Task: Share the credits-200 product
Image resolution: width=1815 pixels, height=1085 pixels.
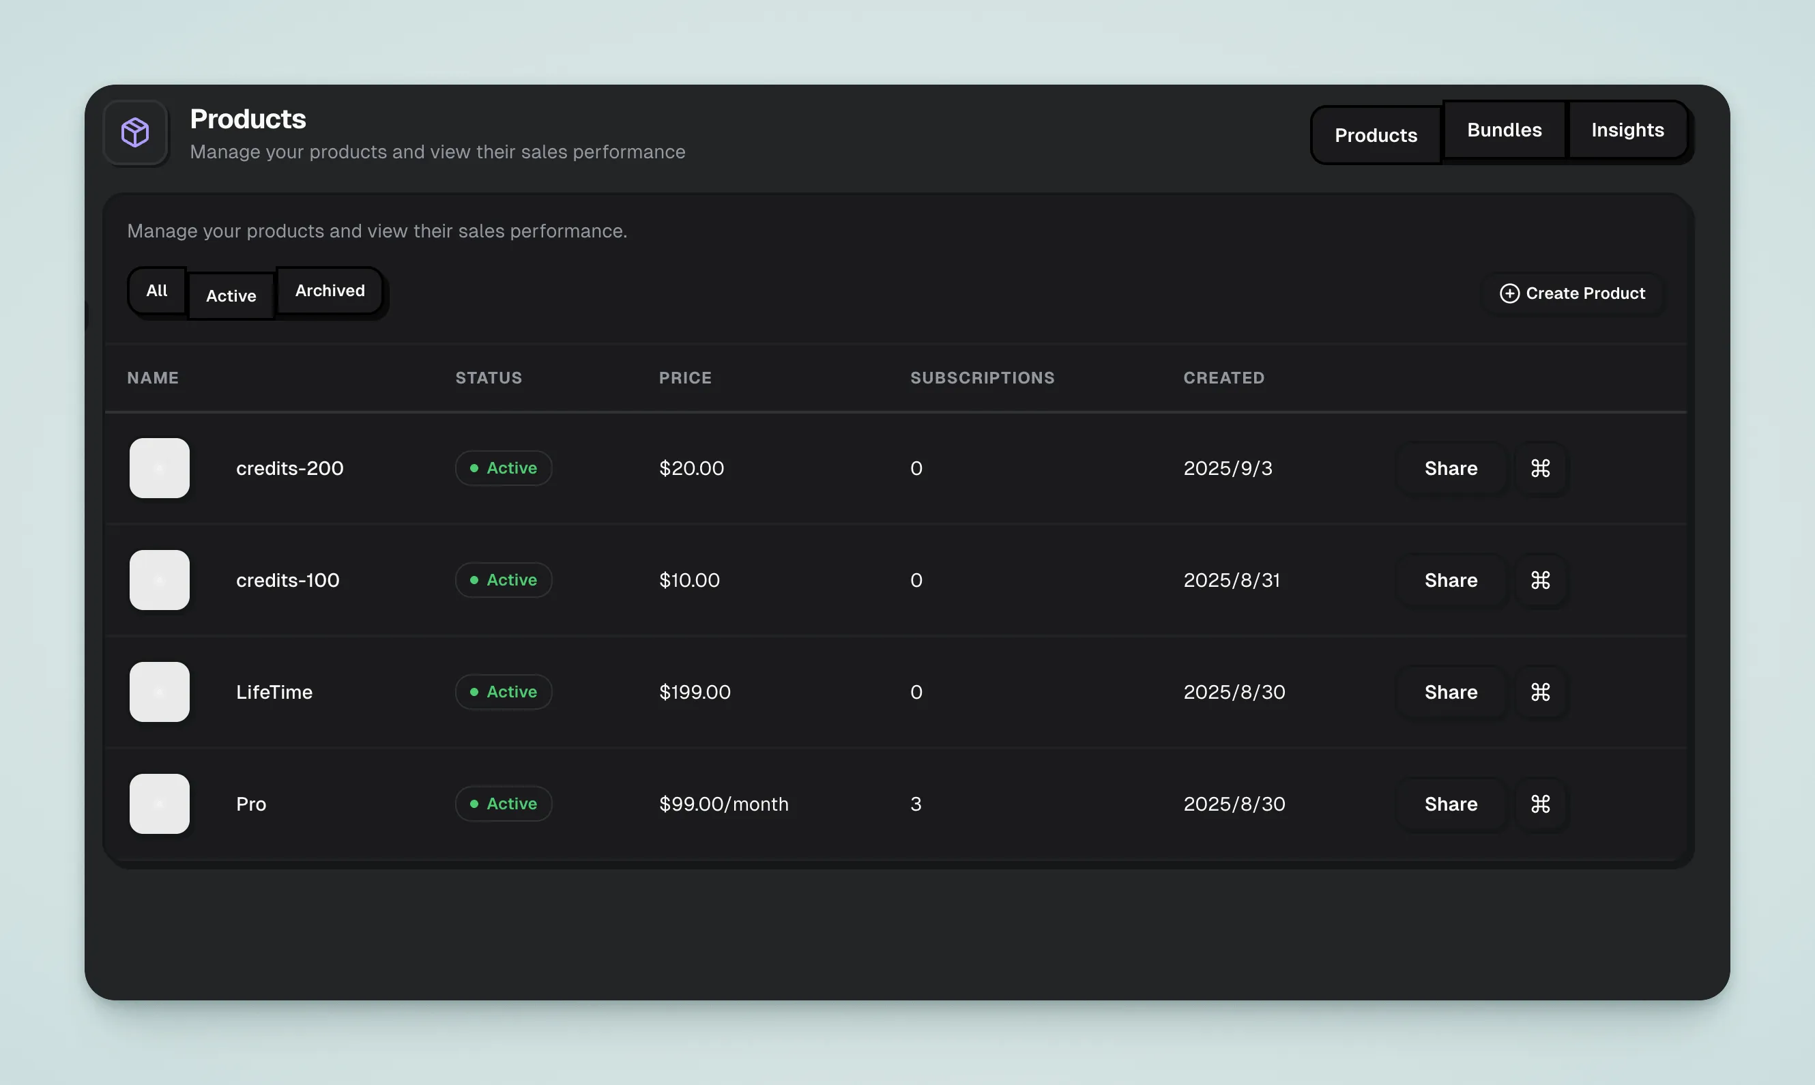Action: [1450, 468]
